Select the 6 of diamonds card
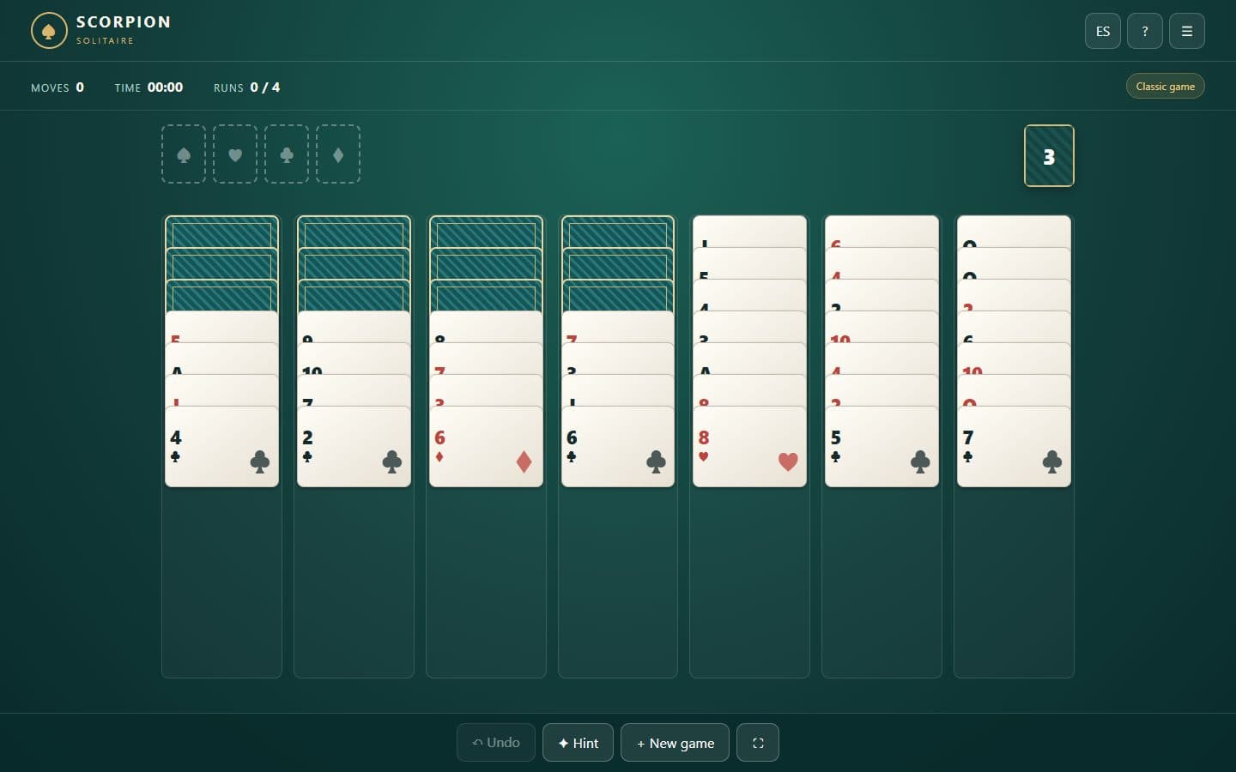 (x=486, y=447)
